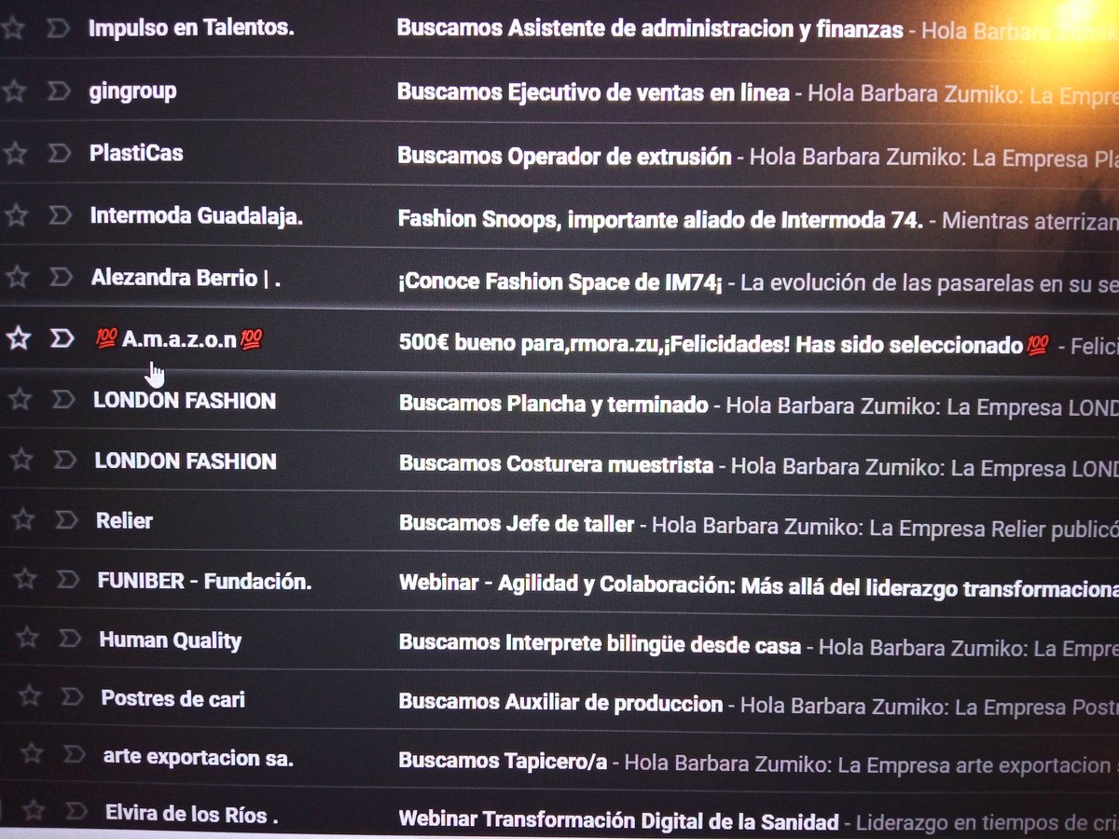Click the importance arrow next to Alezandra Berrio
1119x839 pixels.
(61, 277)
